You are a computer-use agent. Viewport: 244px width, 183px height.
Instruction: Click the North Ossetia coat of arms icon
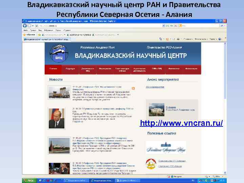point(151,164)
